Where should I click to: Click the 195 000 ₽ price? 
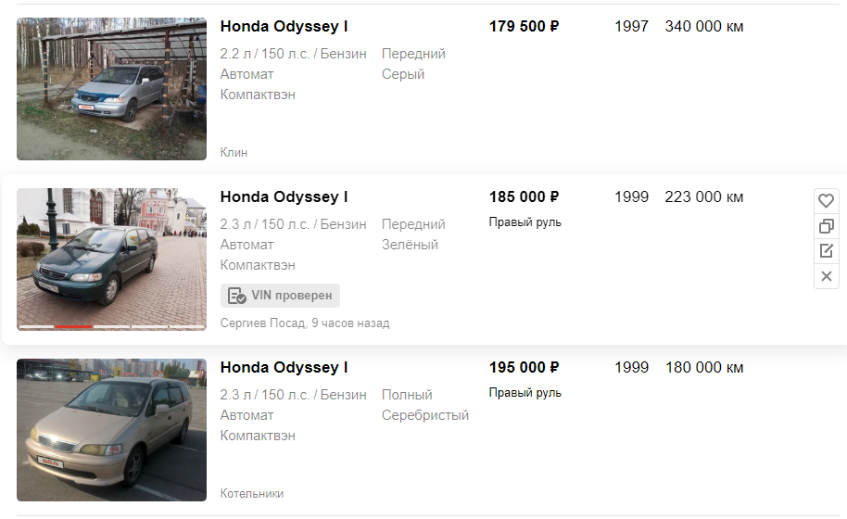524,368
